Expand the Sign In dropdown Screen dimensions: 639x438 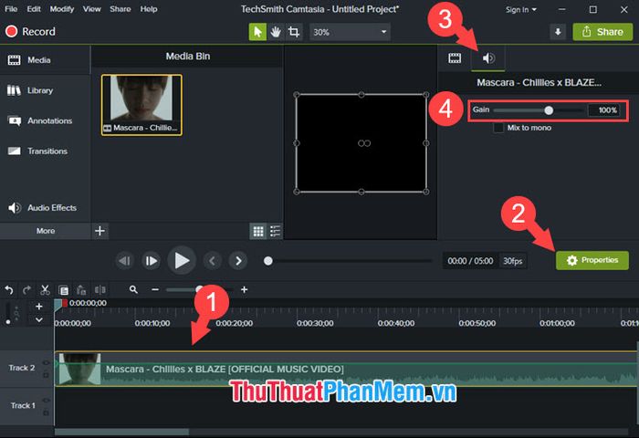(x=521, y=9)
